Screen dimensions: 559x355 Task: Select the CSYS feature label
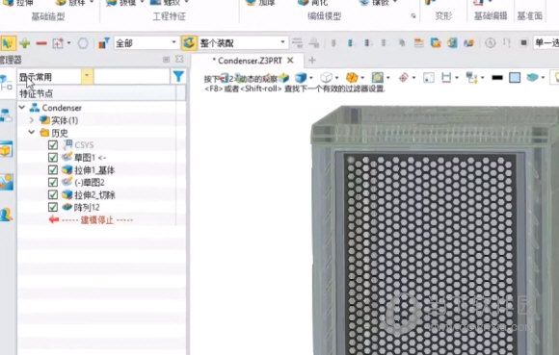[x=84, y=145]
